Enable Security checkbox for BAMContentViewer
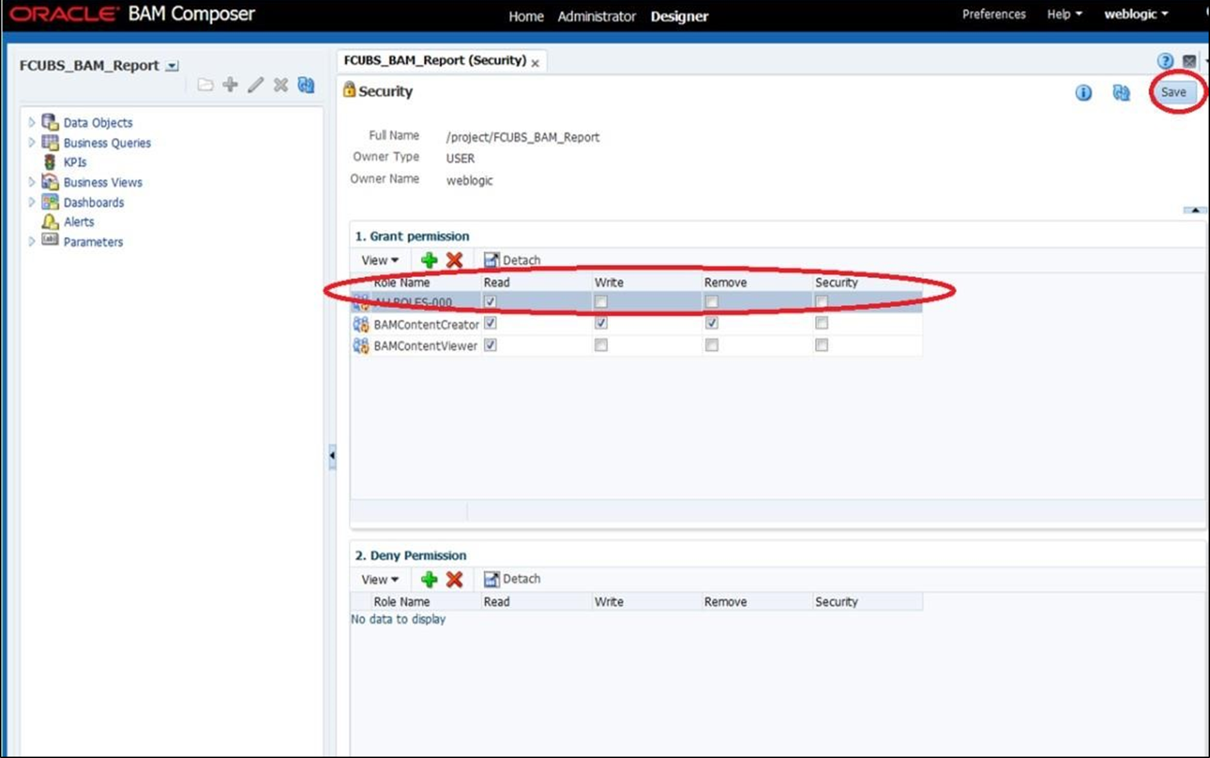 pyautogui.click(x=822, y=345)
